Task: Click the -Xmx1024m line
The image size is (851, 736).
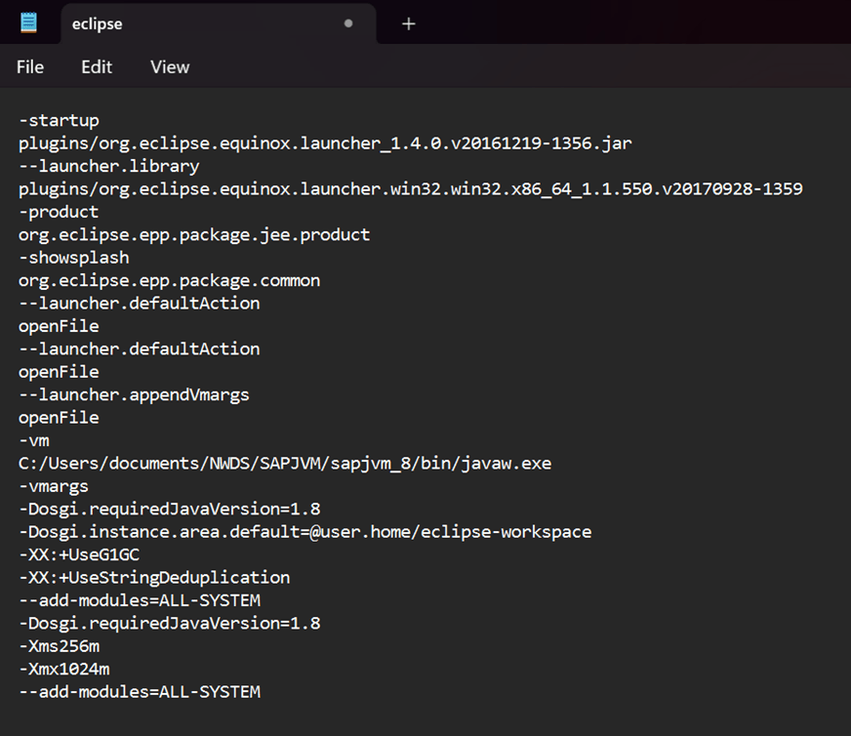Action: tap(64, 670)
